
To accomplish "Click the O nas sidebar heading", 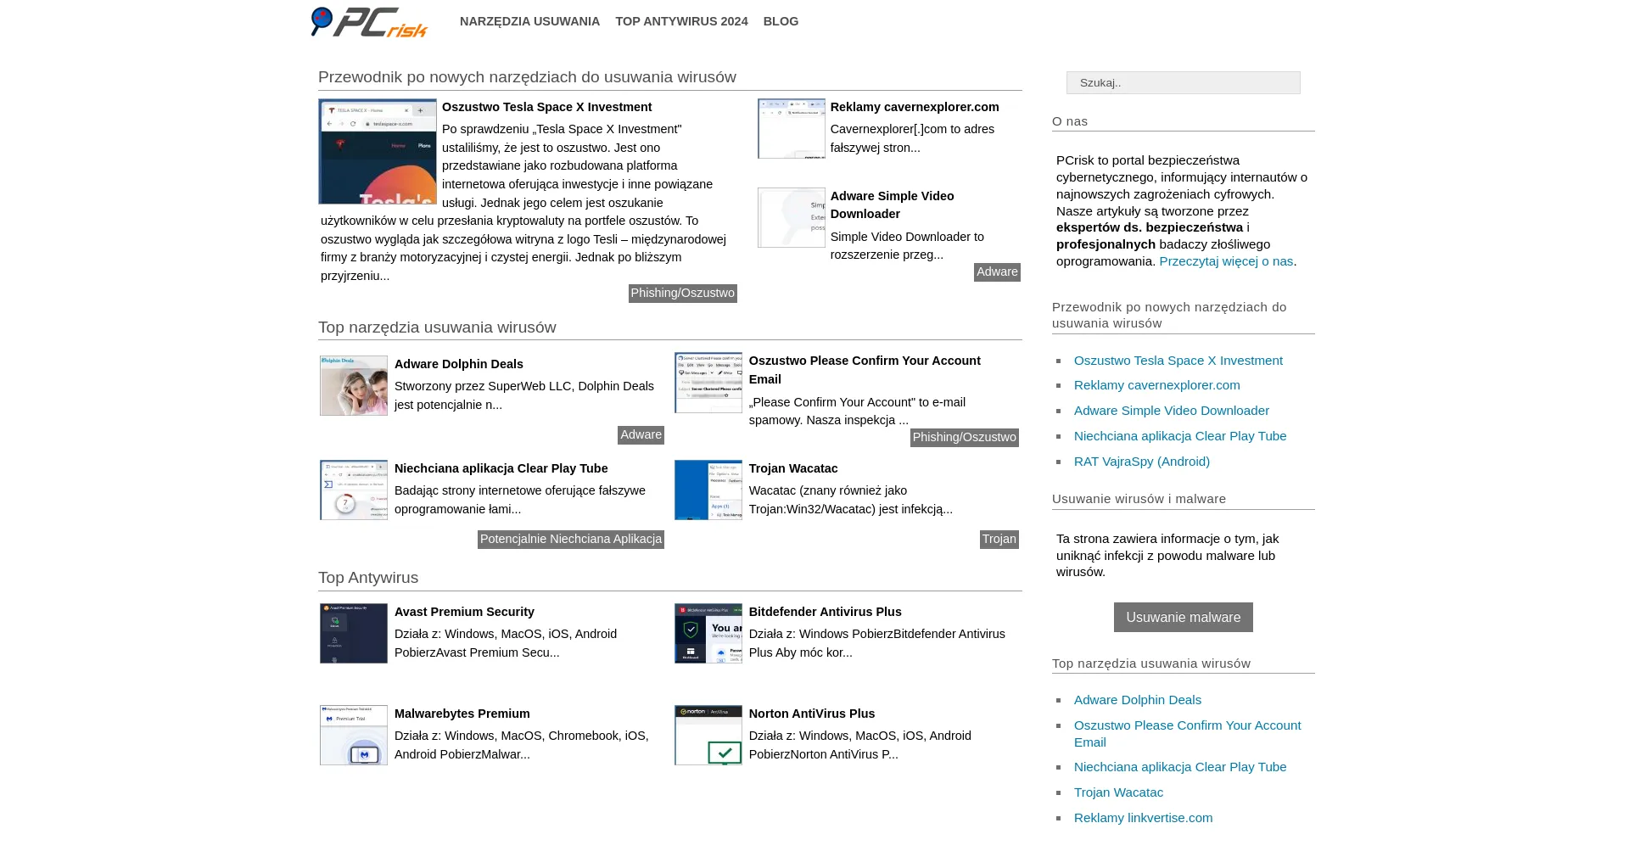I will [1070, 121].
